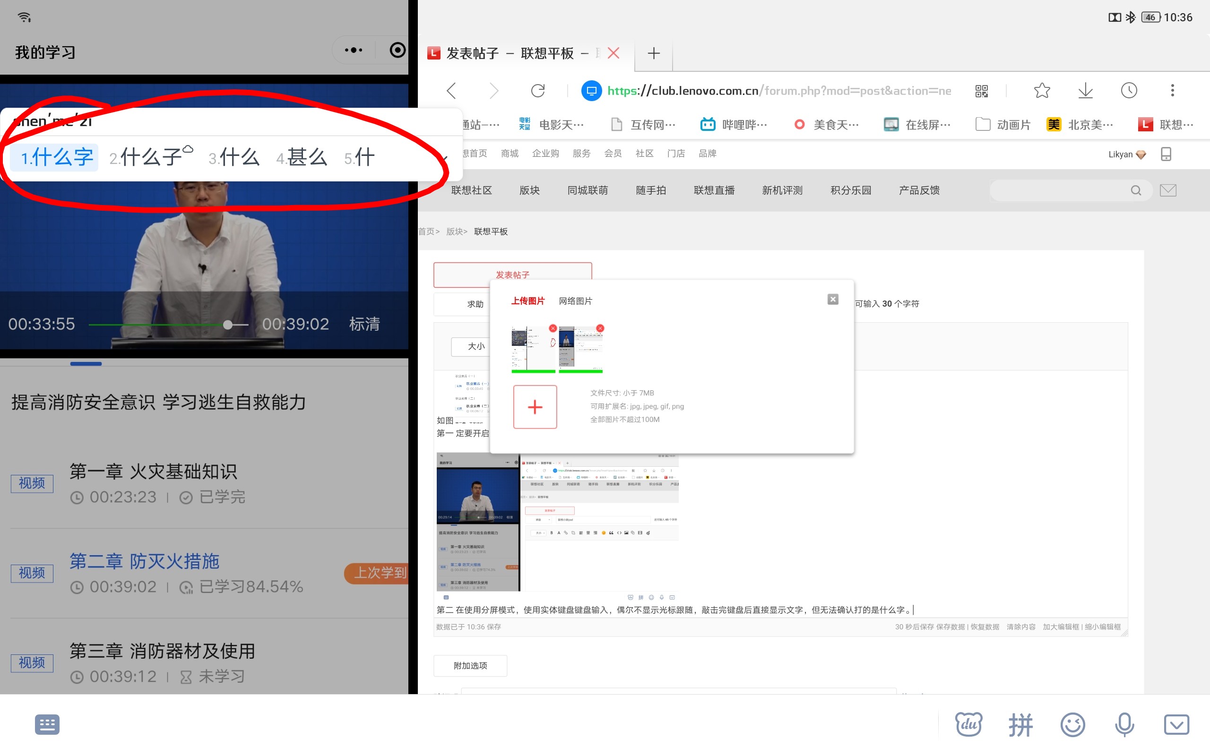Switch keyboard using the bottom-left keyboard icon
Screen dimensions: 1210x756
47,724
